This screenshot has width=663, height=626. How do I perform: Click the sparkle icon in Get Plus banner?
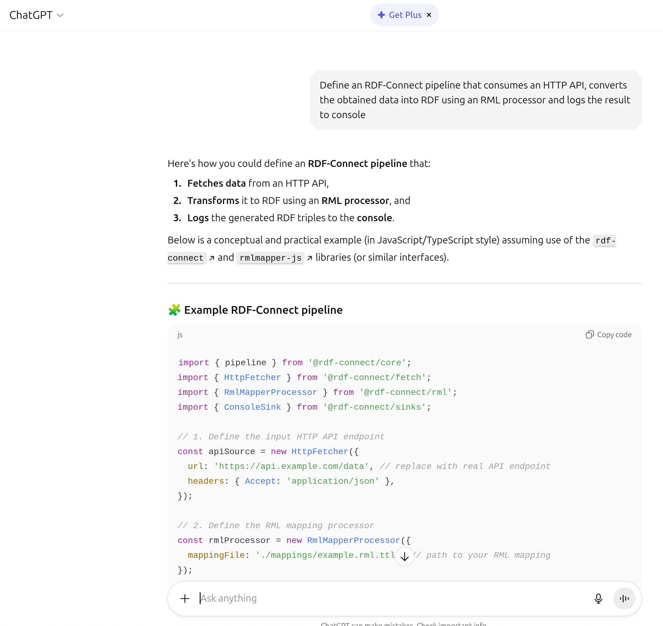(381, 15)
